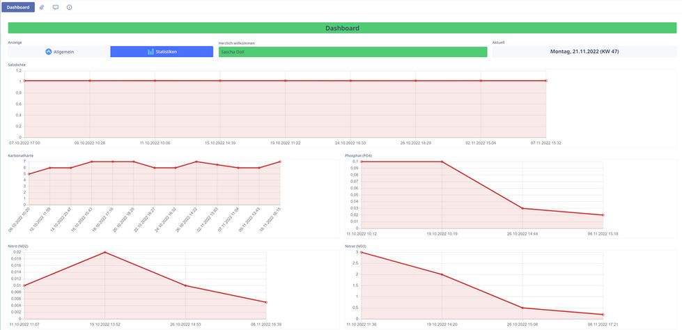The width and height of the screenshot is (682, 330).
Task: Click the Phosphat (PO4) chart title
Action: [358, 155]
